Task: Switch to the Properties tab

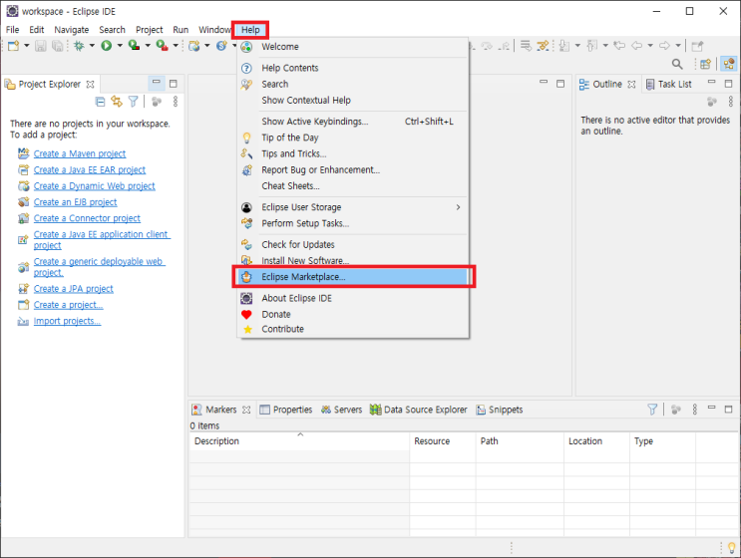Action: tap(286, 410)
